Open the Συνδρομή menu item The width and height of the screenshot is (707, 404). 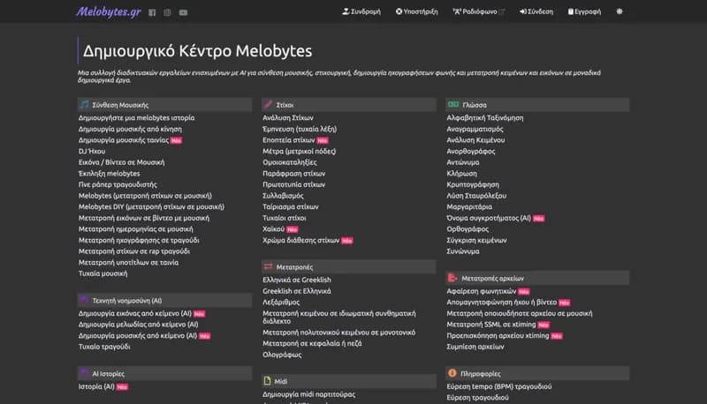click(x=361, y=11)
